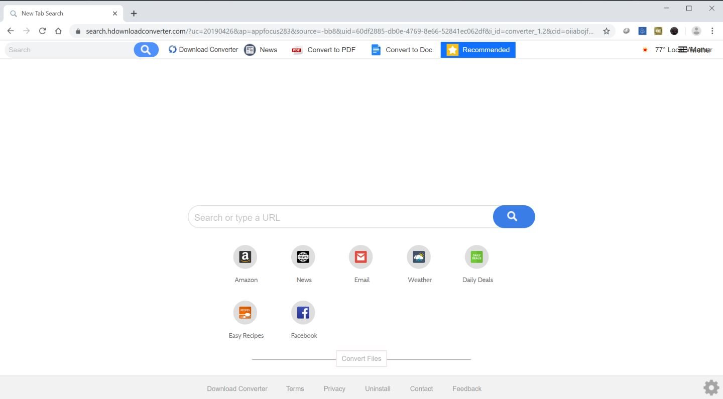Focus the "Search or type a URL" box
Image resolution: width=723 pixels, height=399 pixels.
[341, 217]
